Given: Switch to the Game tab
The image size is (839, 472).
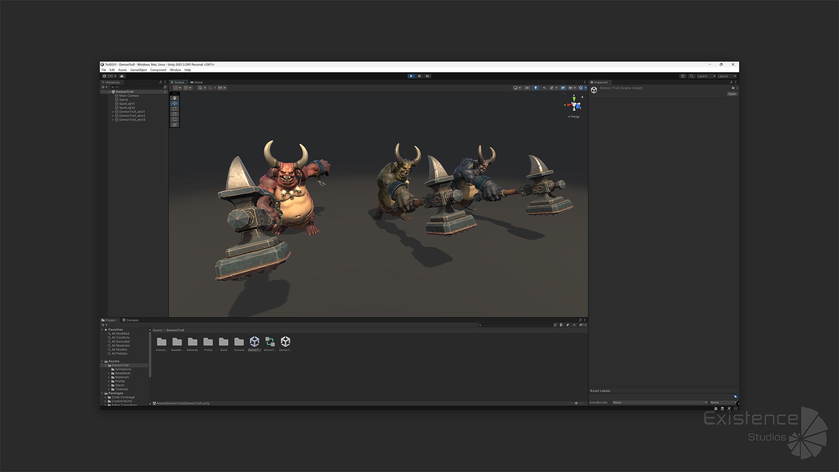Looking at the screenshot, I should pyautogui.click(x=197, y=82).
